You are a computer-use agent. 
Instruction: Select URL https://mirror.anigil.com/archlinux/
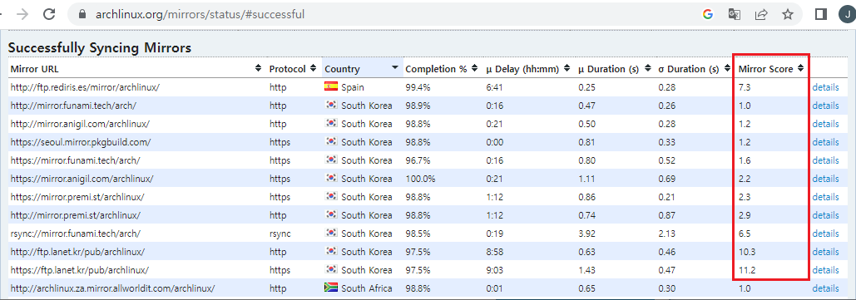82,179
